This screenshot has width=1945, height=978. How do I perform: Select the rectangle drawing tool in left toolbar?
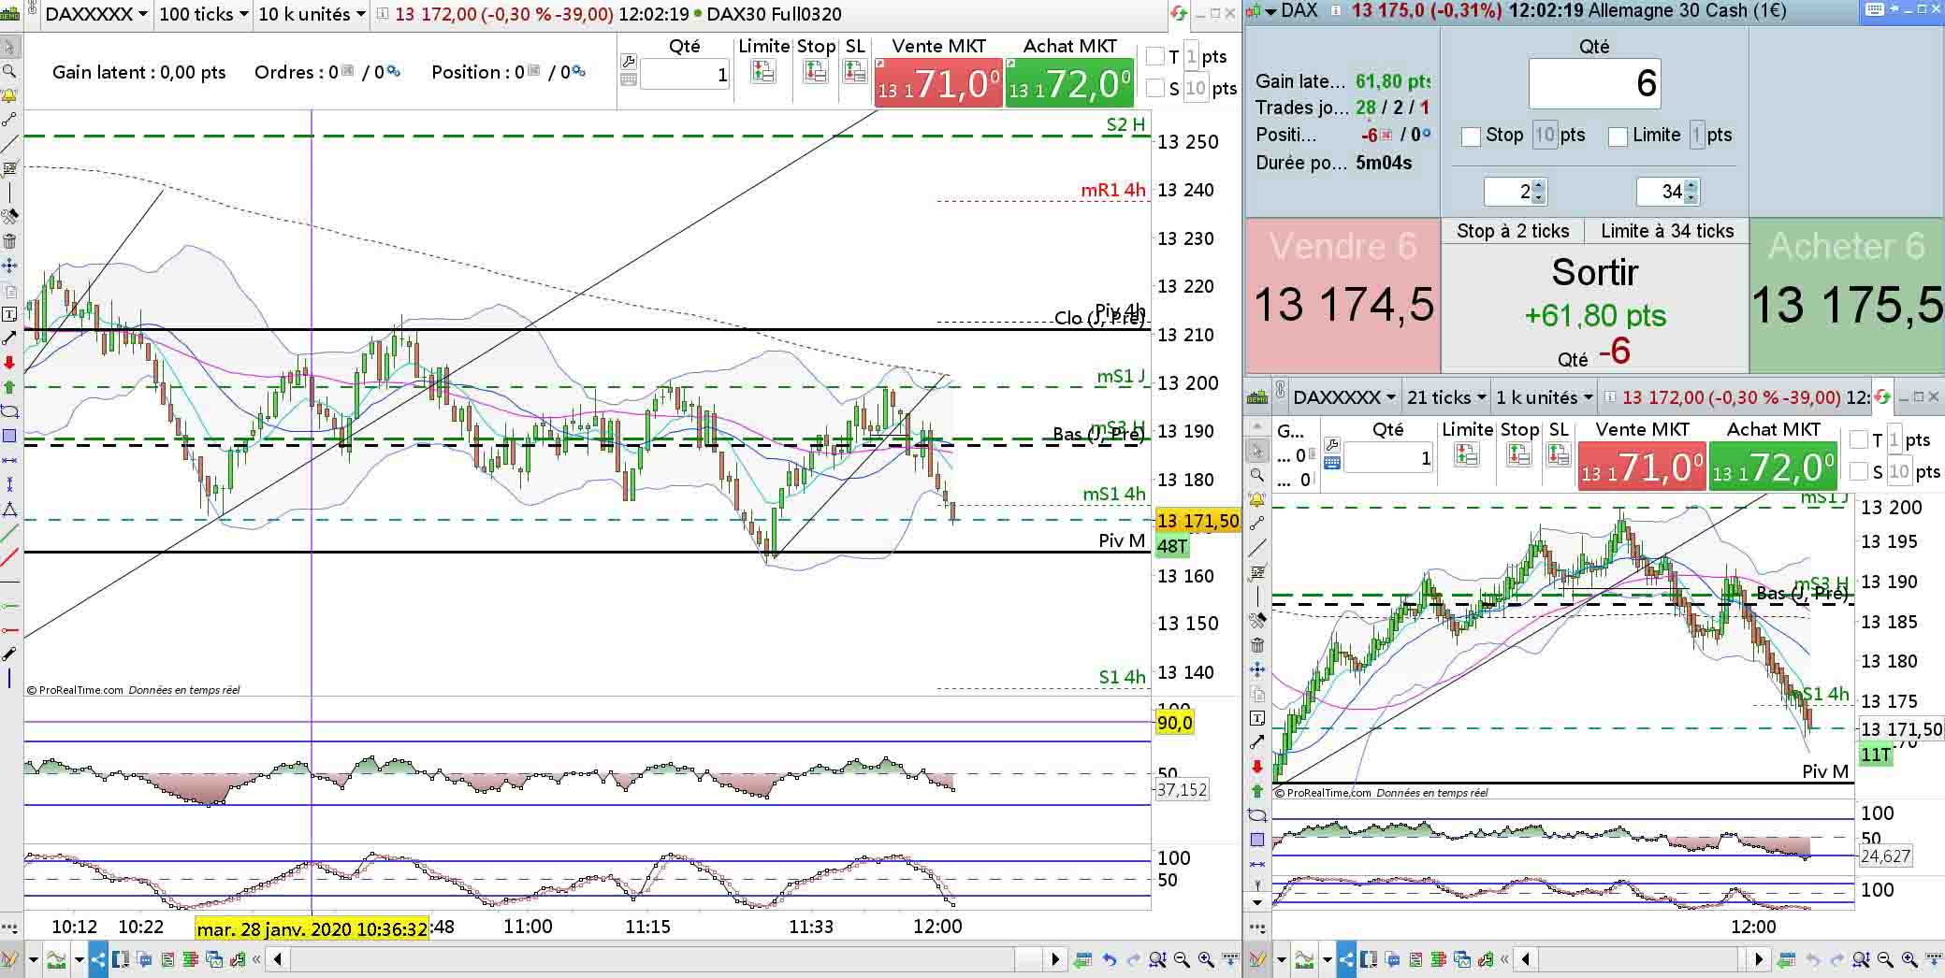pos(9,436)
